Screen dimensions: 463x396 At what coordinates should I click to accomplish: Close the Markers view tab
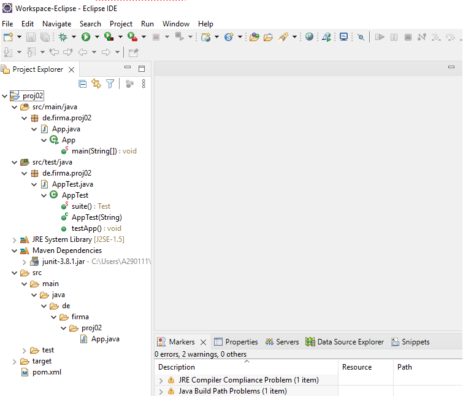[x=203, y=342]
